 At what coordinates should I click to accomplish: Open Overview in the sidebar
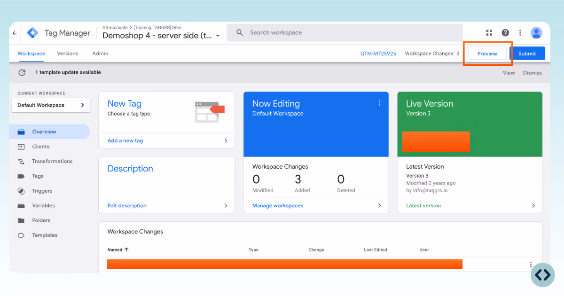(49, 132)
